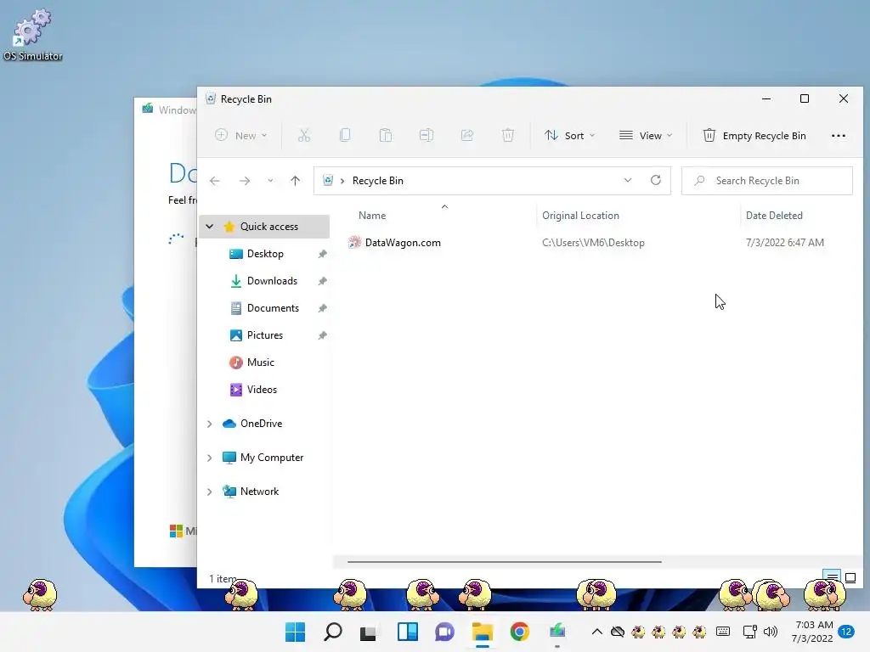
Task: Open Pictures in the sidebar
Action: pyautogui.click(x=265, y=334)
